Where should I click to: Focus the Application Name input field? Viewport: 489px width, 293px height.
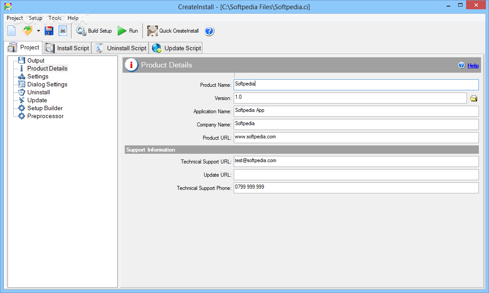pos(356,111)
